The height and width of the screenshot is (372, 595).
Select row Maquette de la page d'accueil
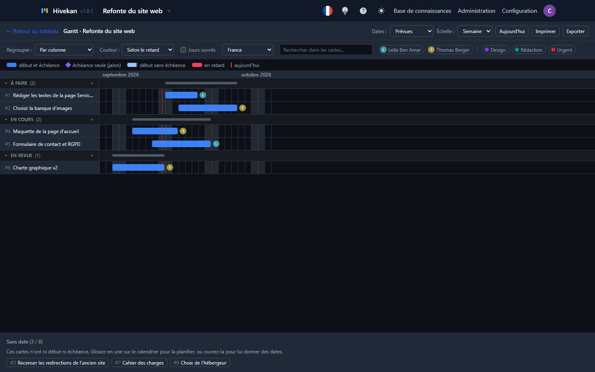pos(50,131)
